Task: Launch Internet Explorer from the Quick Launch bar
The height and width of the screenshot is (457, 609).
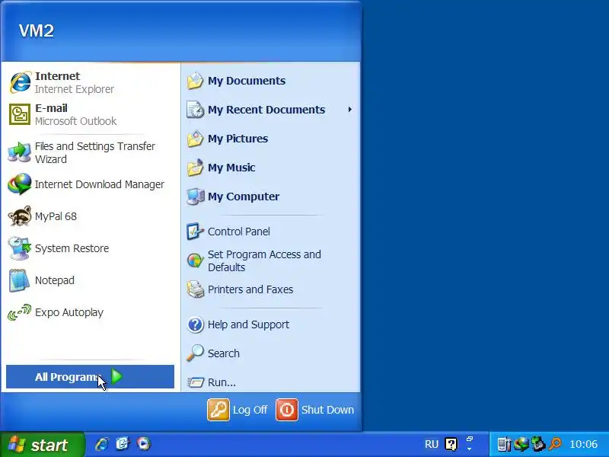Action: click(x=103, y=444)
